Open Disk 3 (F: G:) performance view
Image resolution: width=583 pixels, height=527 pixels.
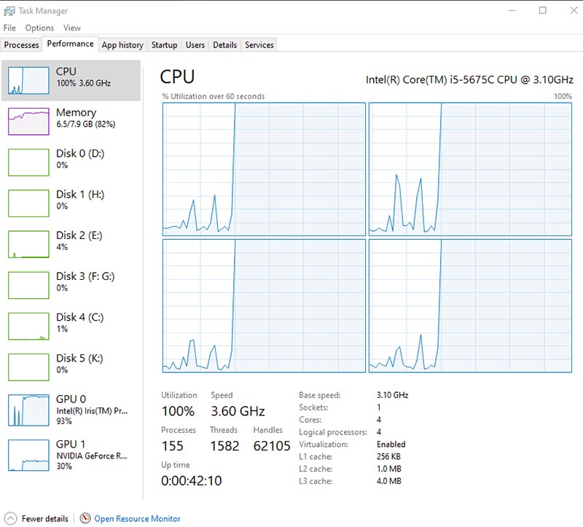[x=71, y=285]
